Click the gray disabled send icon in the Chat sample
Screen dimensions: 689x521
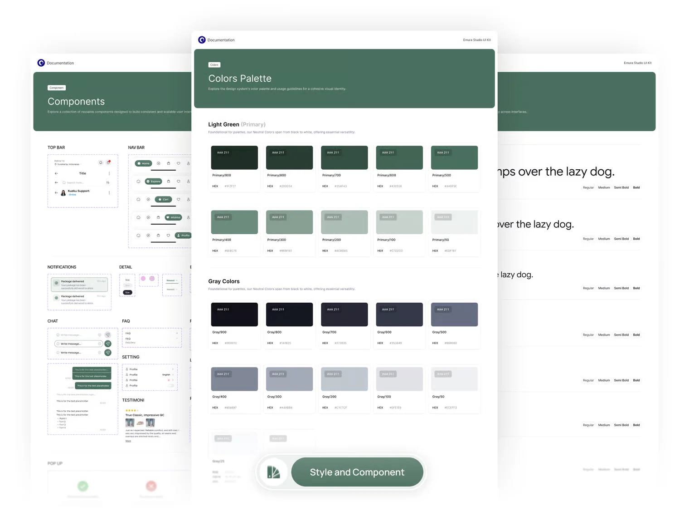(x=108, y=335)
